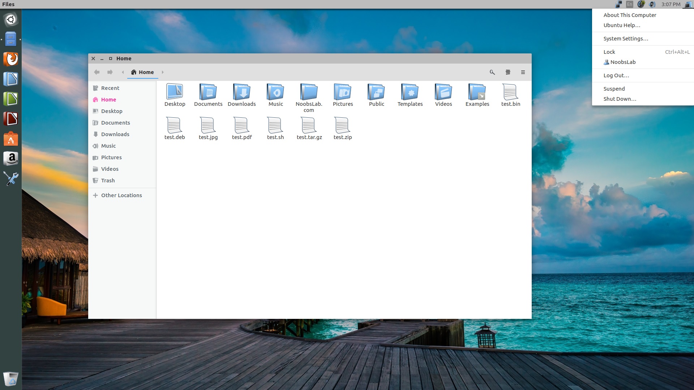Screen dimensions: 694x390
Task: Toggle the icon view button in Files toolbar
Action: click(x=508, y=72)
